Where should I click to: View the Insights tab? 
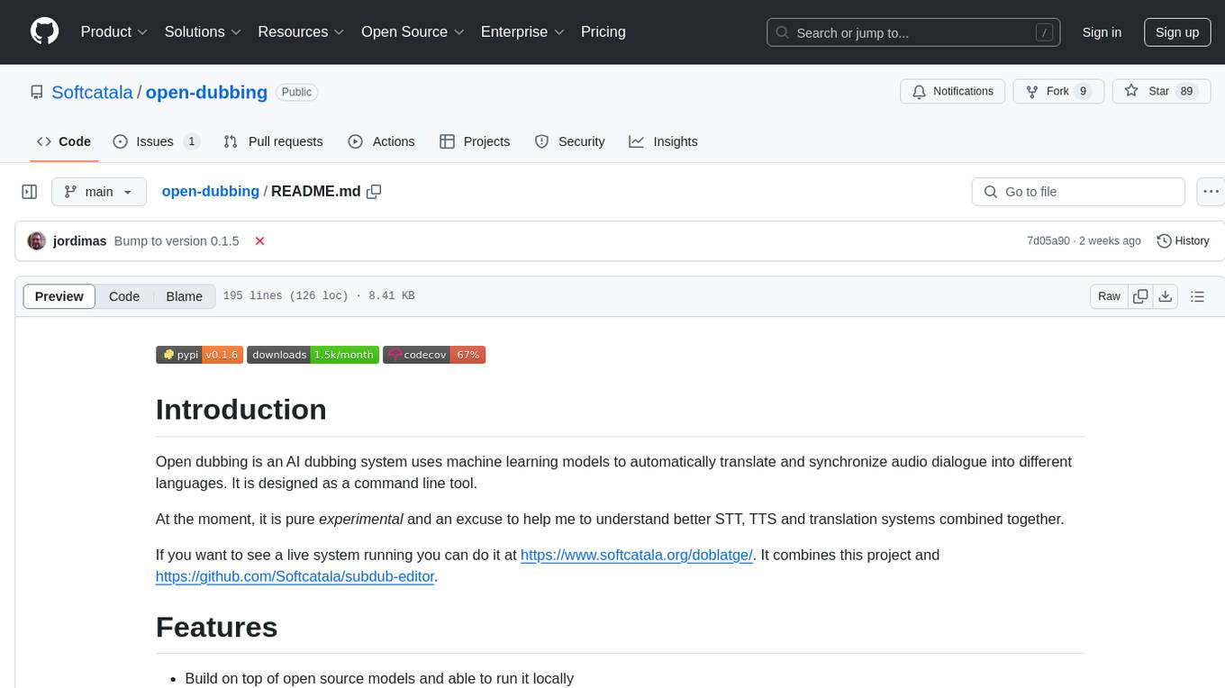(x=663, y=141)
